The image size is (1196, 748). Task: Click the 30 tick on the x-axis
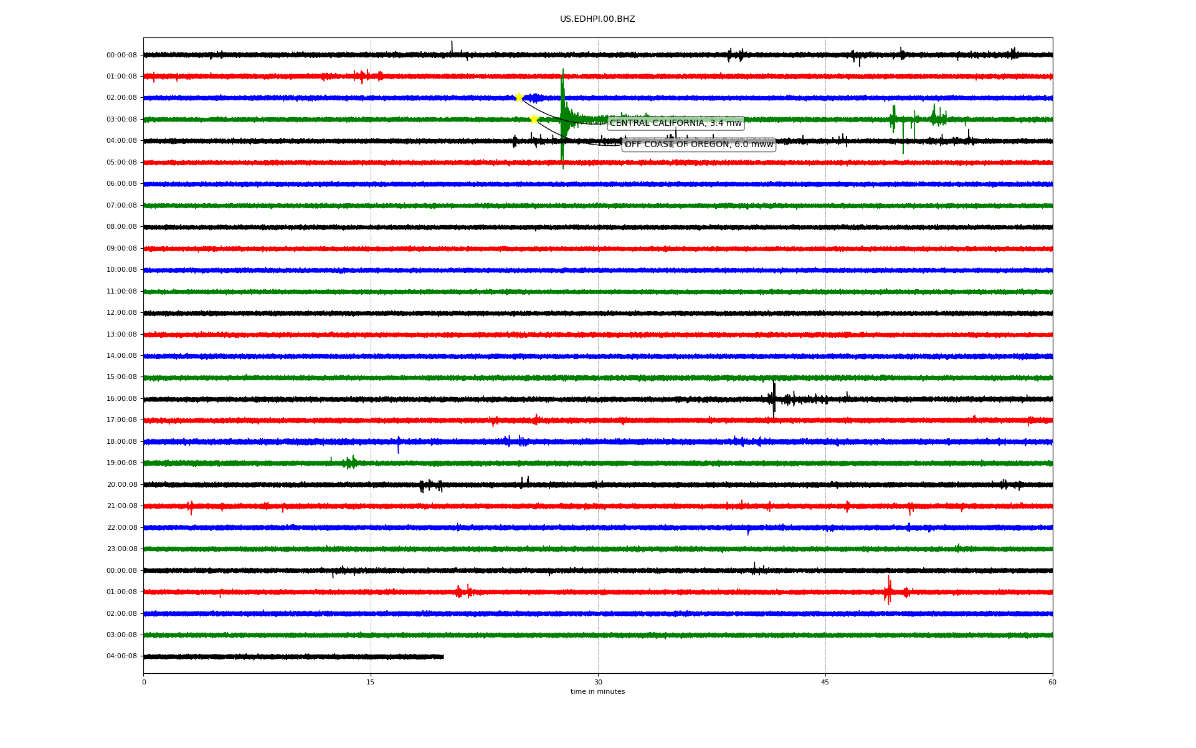pos(598,682)
